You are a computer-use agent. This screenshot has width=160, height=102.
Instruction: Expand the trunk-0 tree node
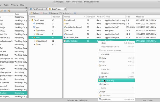[x=34, y=31]
